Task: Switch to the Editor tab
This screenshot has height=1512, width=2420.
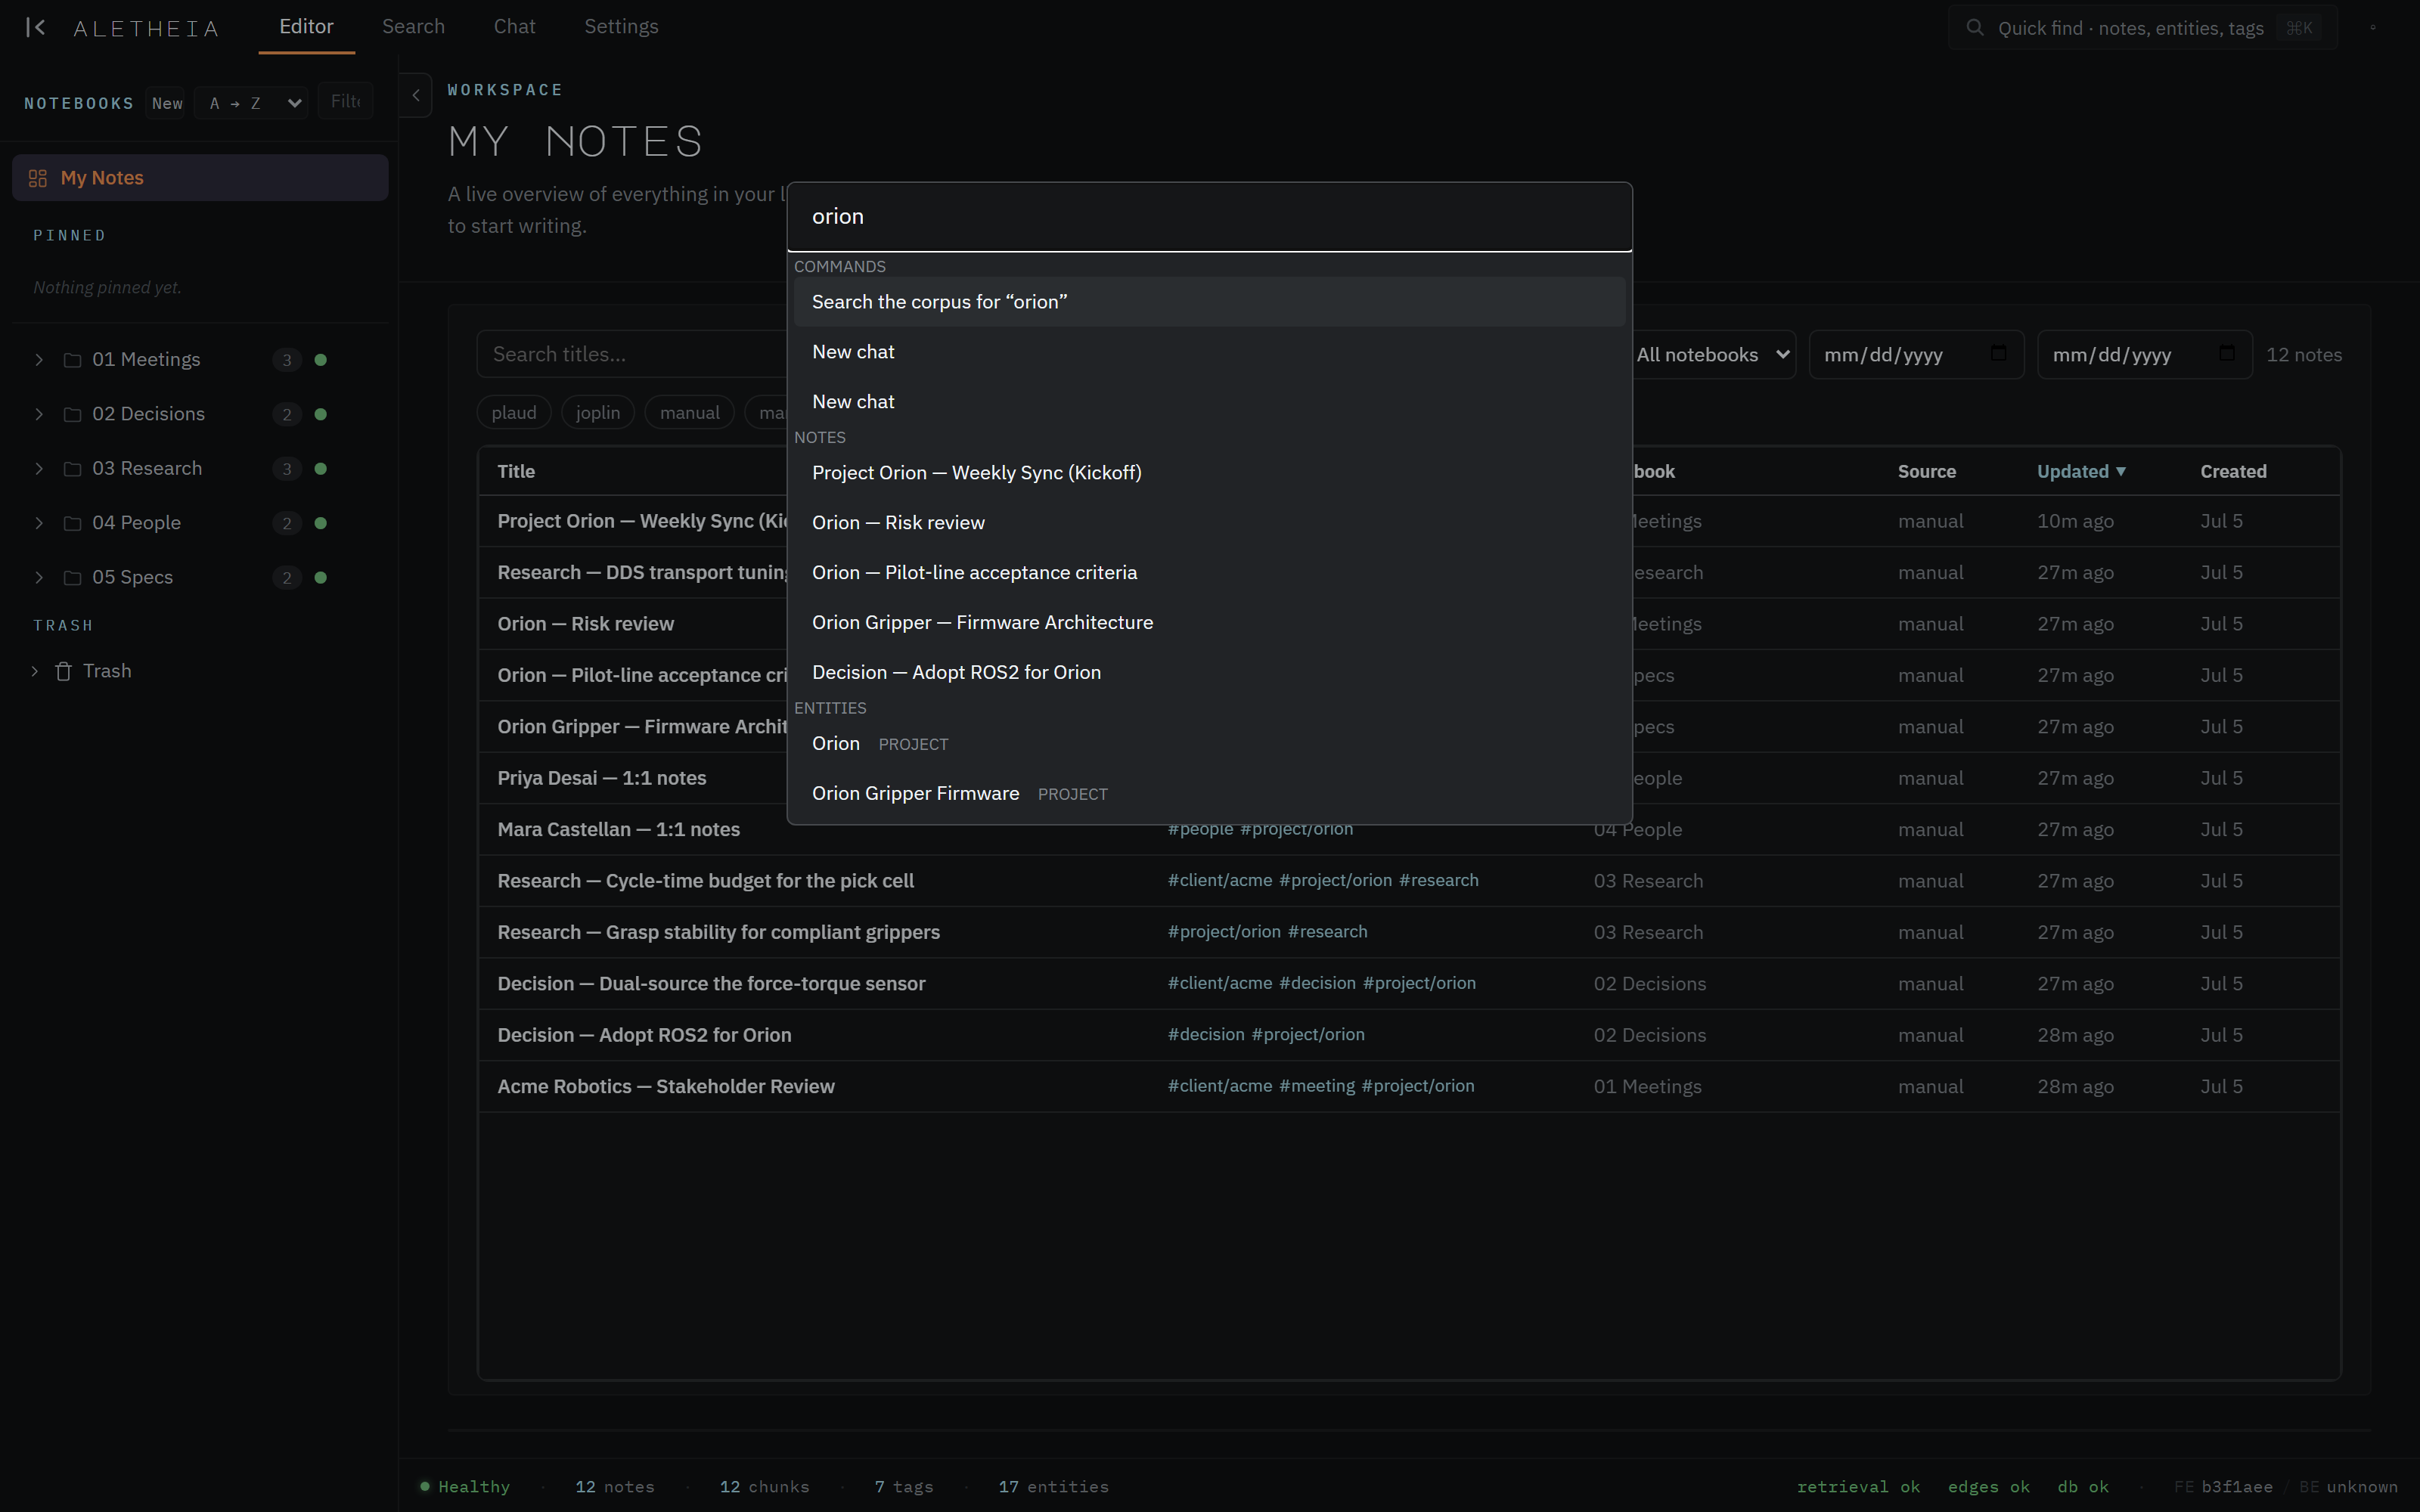Action: click(x=306, y=27)
